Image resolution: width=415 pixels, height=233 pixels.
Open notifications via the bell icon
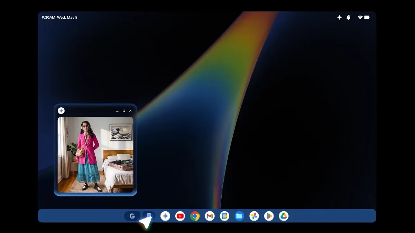348,17
